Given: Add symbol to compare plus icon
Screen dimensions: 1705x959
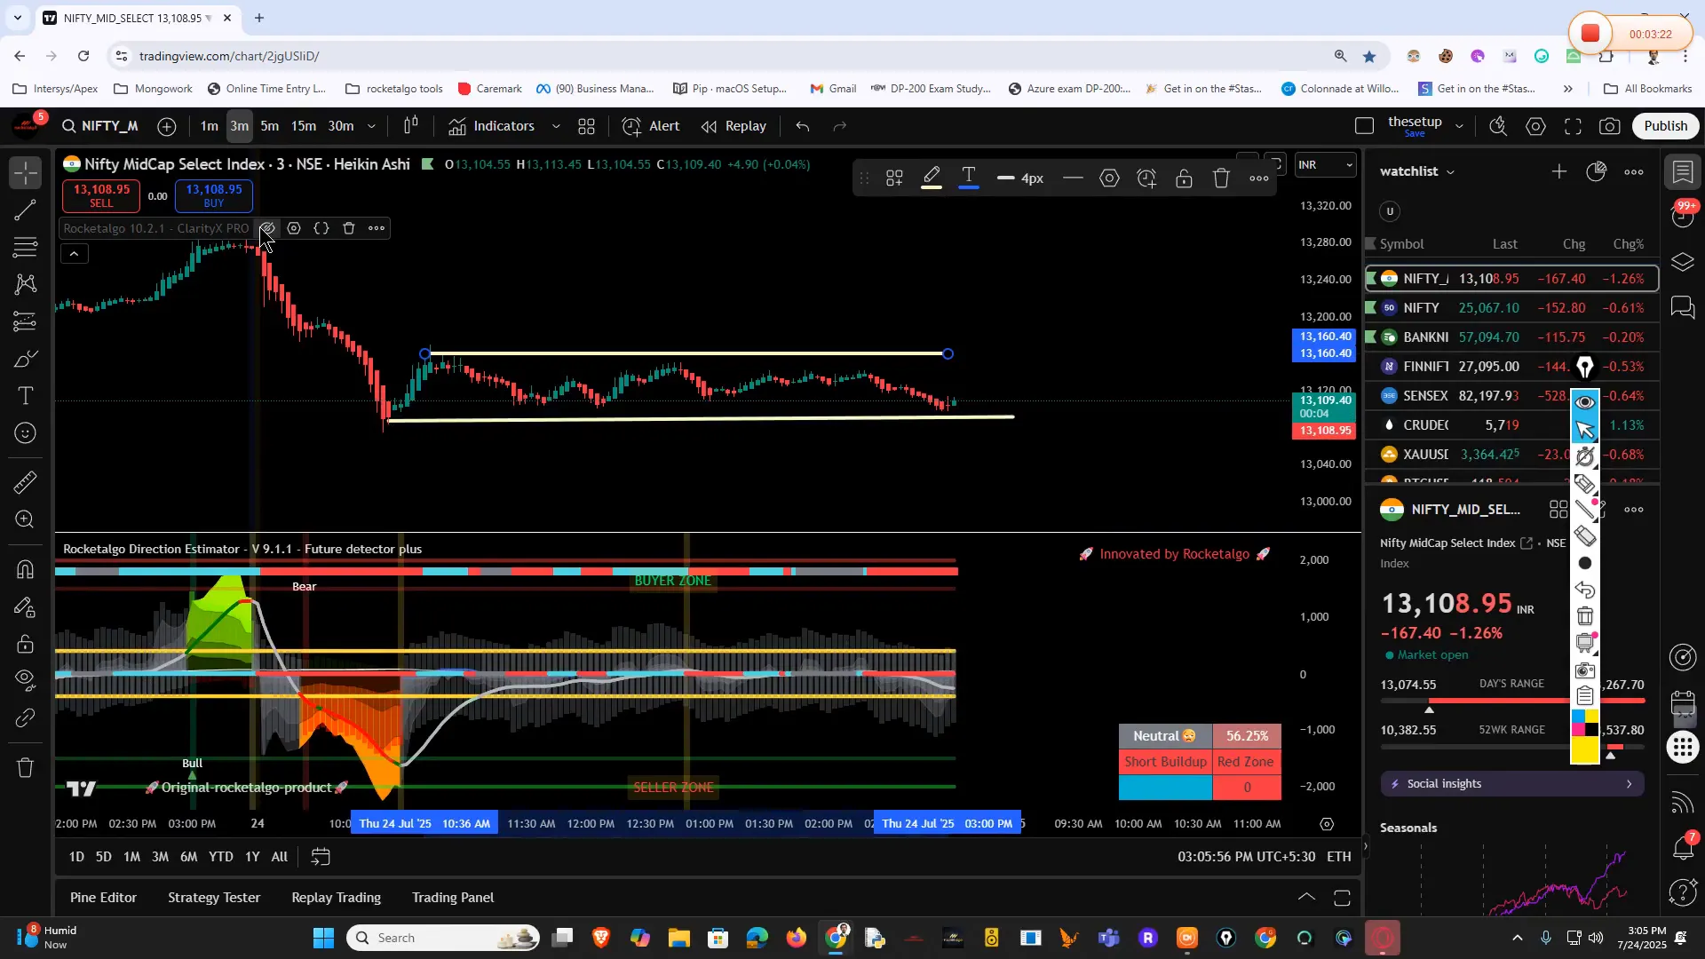Looking at the screenshot, I should pyautogui.click(x=167, y=126).
